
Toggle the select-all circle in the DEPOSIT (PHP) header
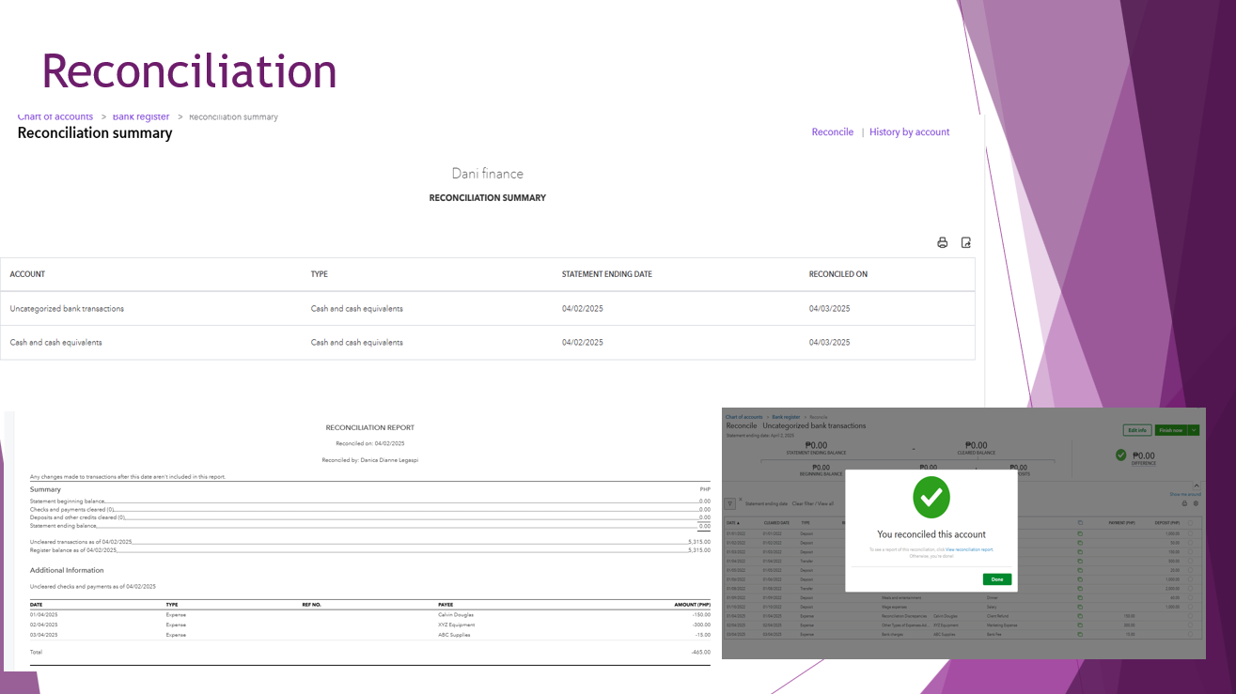click(x=1192, y=522)
